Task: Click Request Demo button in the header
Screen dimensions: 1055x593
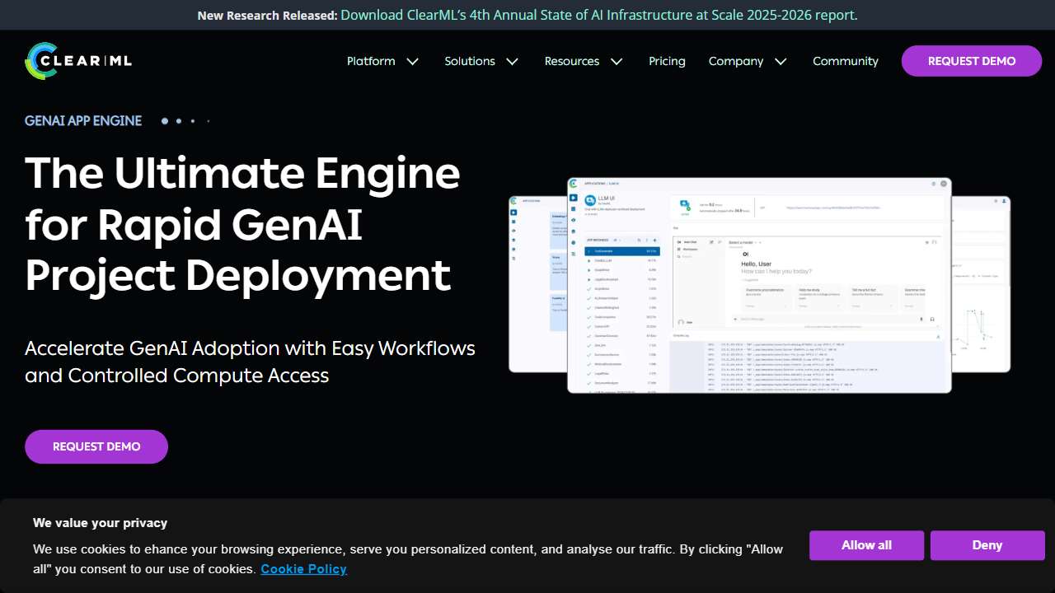Action: (x=971, y=61)
